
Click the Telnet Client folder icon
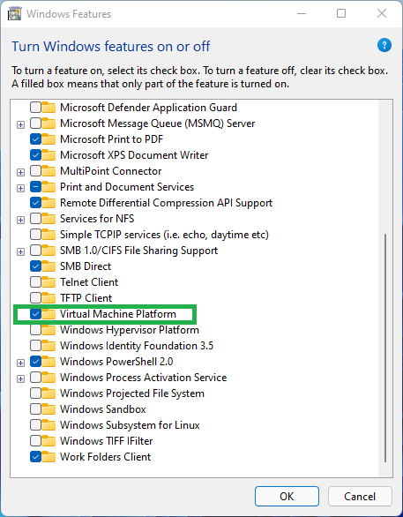49,282
